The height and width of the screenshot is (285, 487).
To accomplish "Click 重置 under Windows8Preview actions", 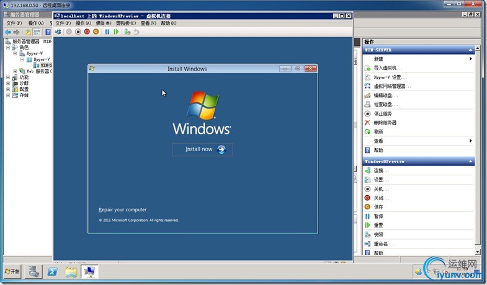I will (378, 226).
